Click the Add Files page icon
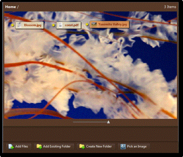 point(11,146)
